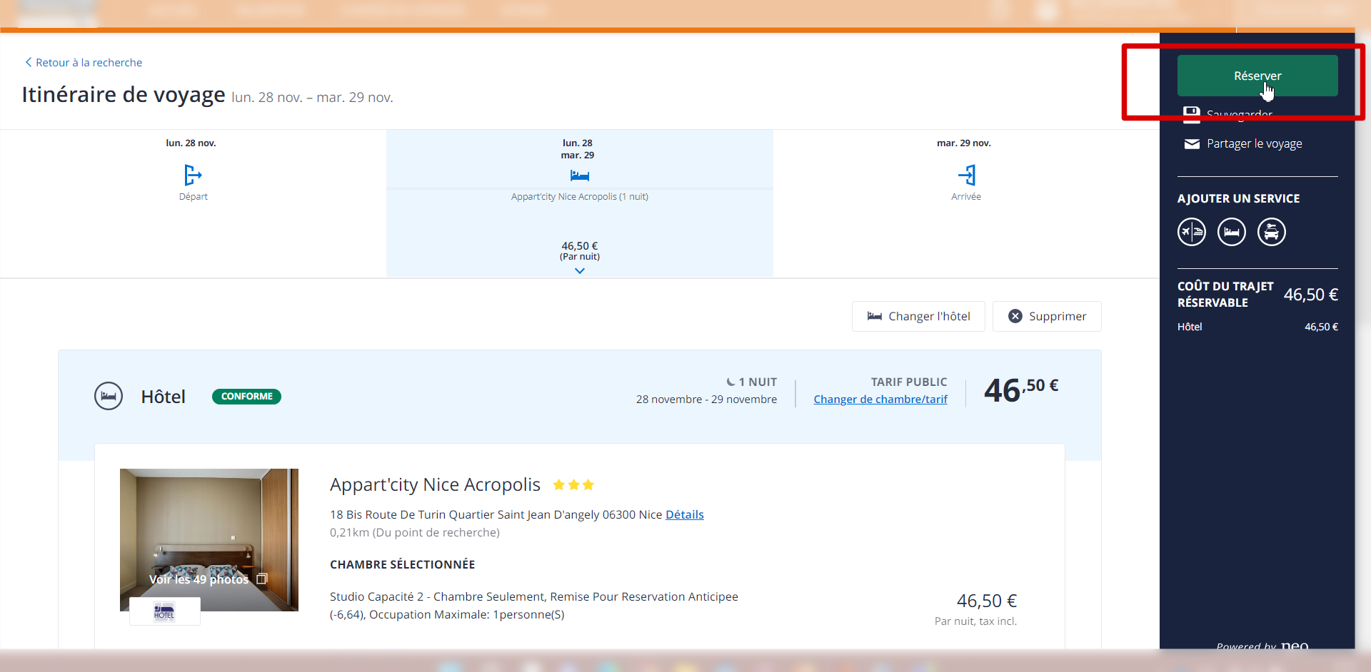The height and width of the screenshot is (672, 1371).
Task: Select Appart'city Nice Acropolis (1 nuit) label
Action: point(580,197)
